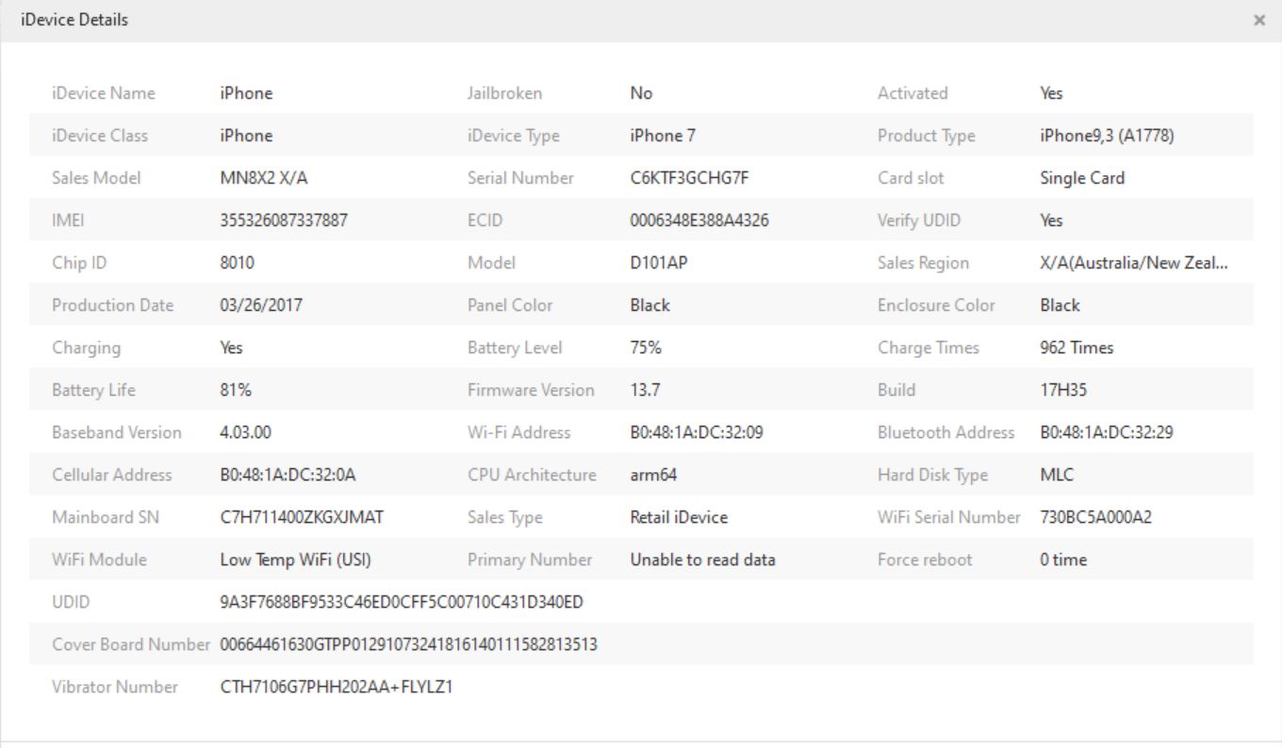Click the WiFi Serial Number value 730BC5A000A2

(1095, 517)
